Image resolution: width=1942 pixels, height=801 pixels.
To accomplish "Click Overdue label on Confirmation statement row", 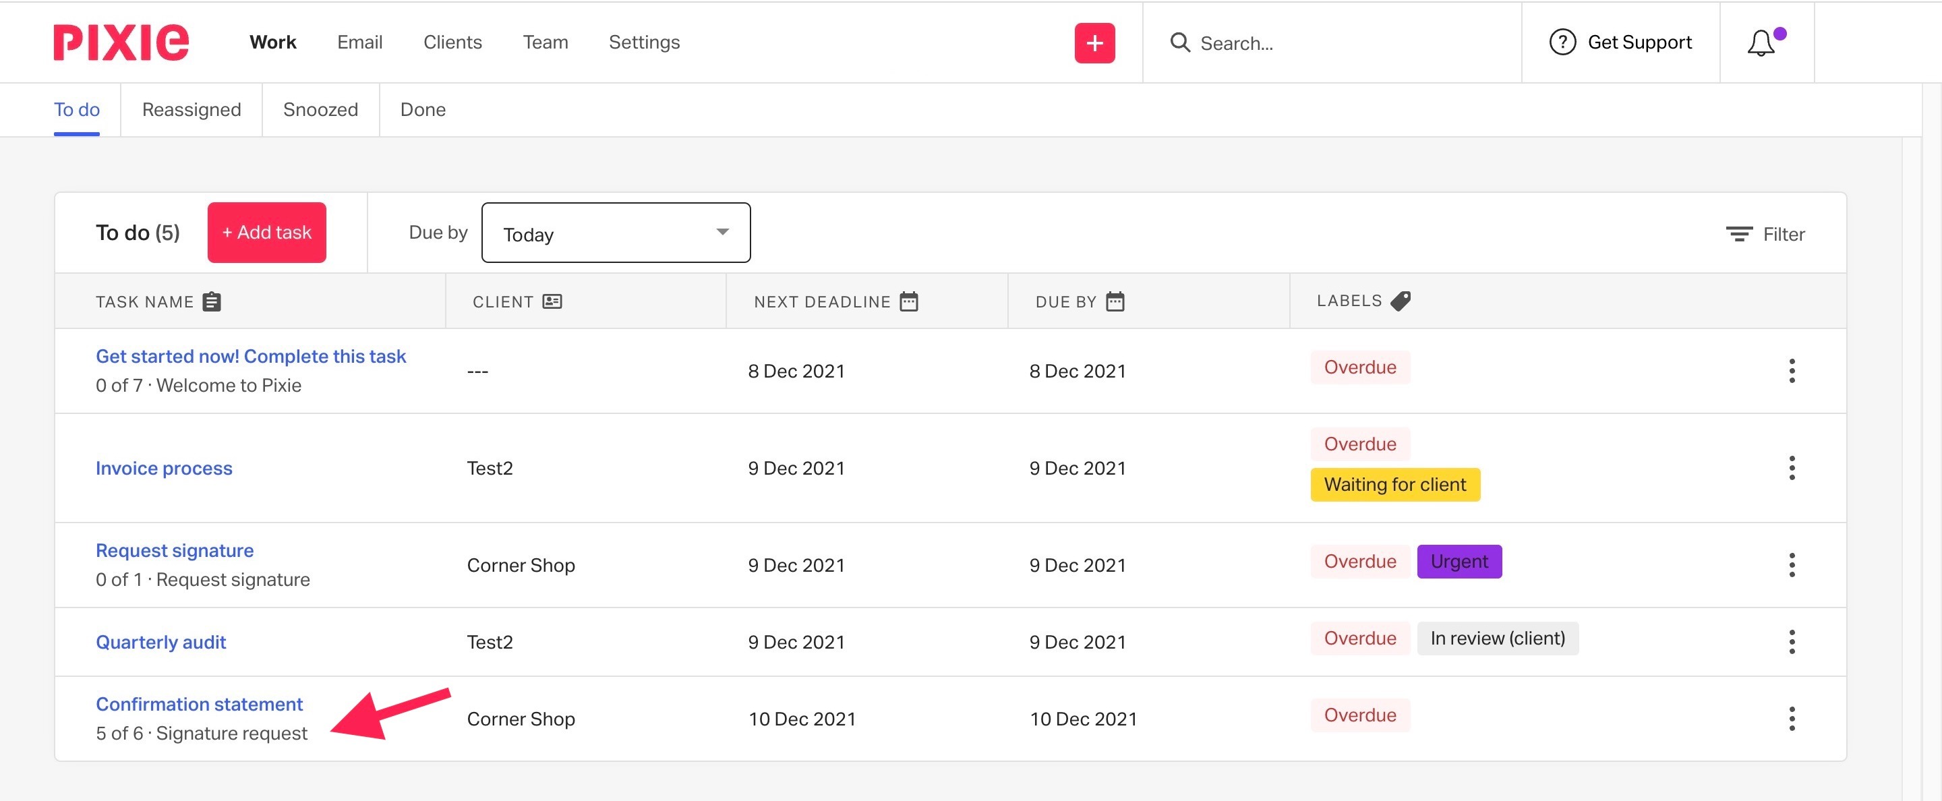I will tap(1360, 715).
